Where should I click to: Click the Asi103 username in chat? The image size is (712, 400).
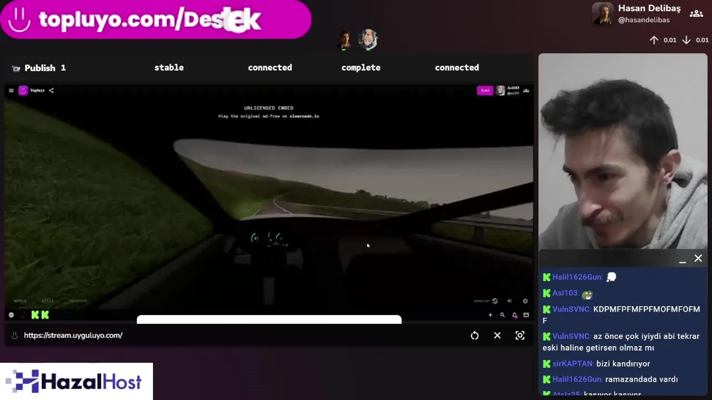tap(565, 293)
